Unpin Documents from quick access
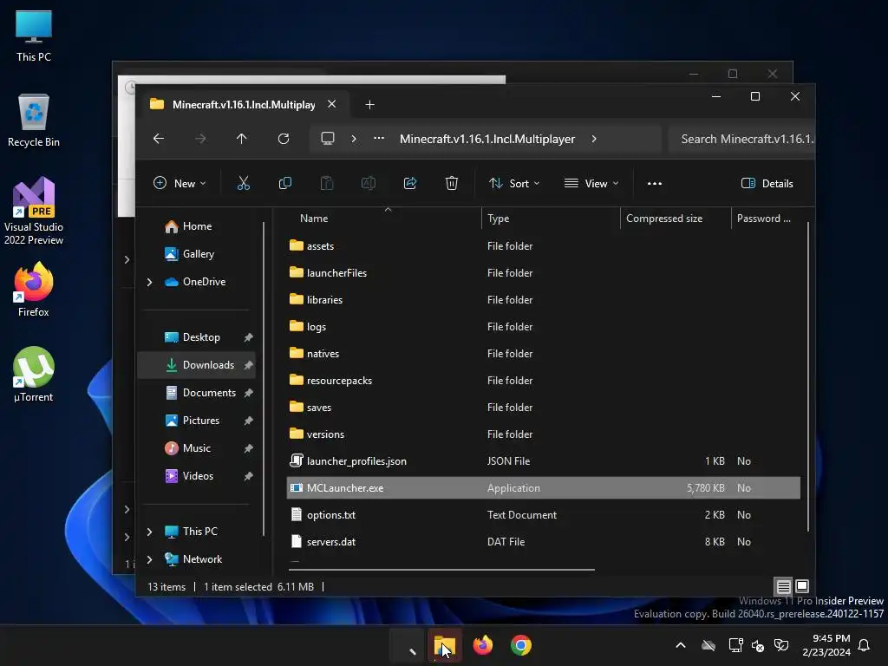Viewport: 888px width, 666px height. pos(248,393)
